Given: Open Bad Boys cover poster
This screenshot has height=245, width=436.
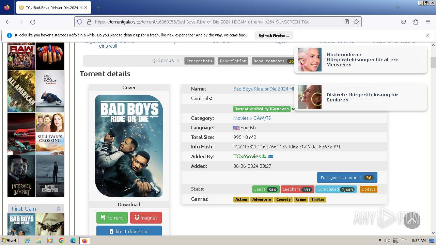Looking at the screenshot, I should click(x=129, y=146).
